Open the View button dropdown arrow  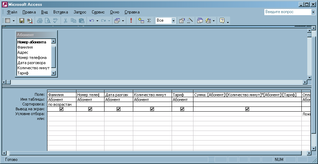tap(13, 21)
